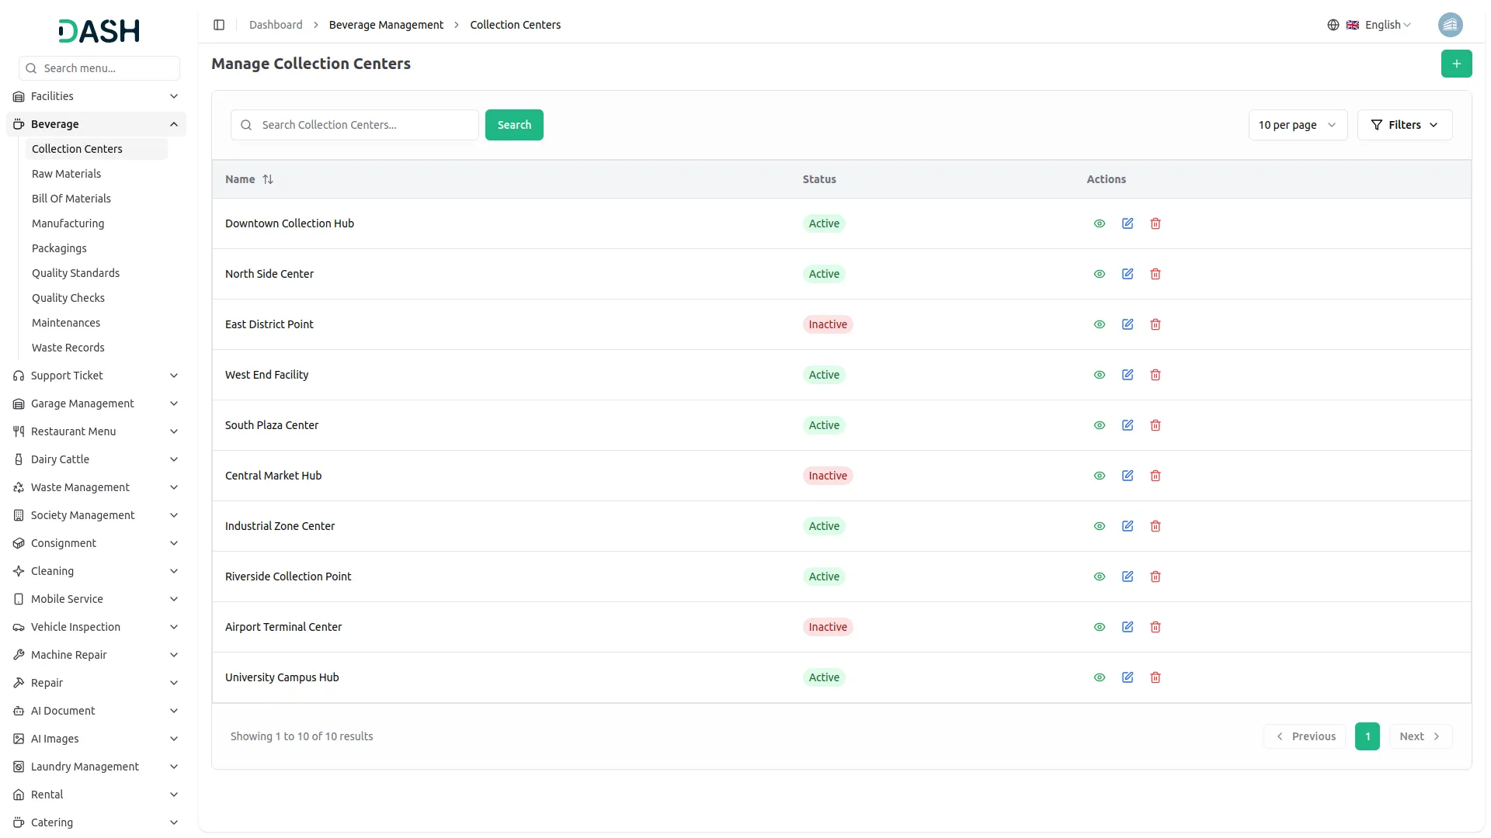This screenshot has height=838, width=1491.
Task: Edit the West End Facility row
Action: coord(1128,375)
